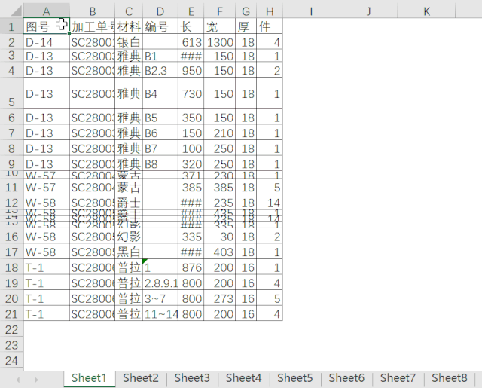Select cell 3~7 in row 20
The height and width of the screenshot is (388, 482).
[x=160, y=298]
